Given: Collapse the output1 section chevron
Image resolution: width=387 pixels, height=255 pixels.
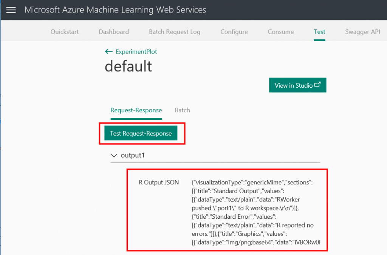Looking at the screenshot, I should (114, 155).
